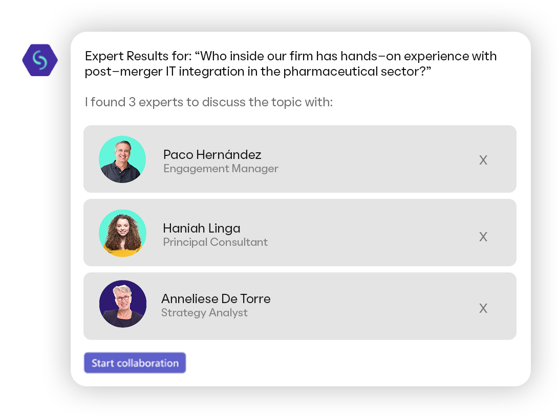Select Anneliese De Torre's avatar picture

coord(123,304)
